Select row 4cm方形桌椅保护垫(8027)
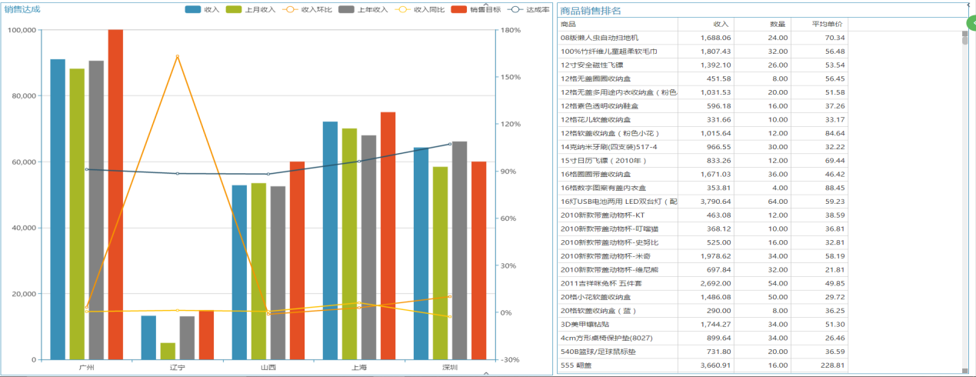The height and width of the screenshot is (377, 976). [x=703, y=338]
